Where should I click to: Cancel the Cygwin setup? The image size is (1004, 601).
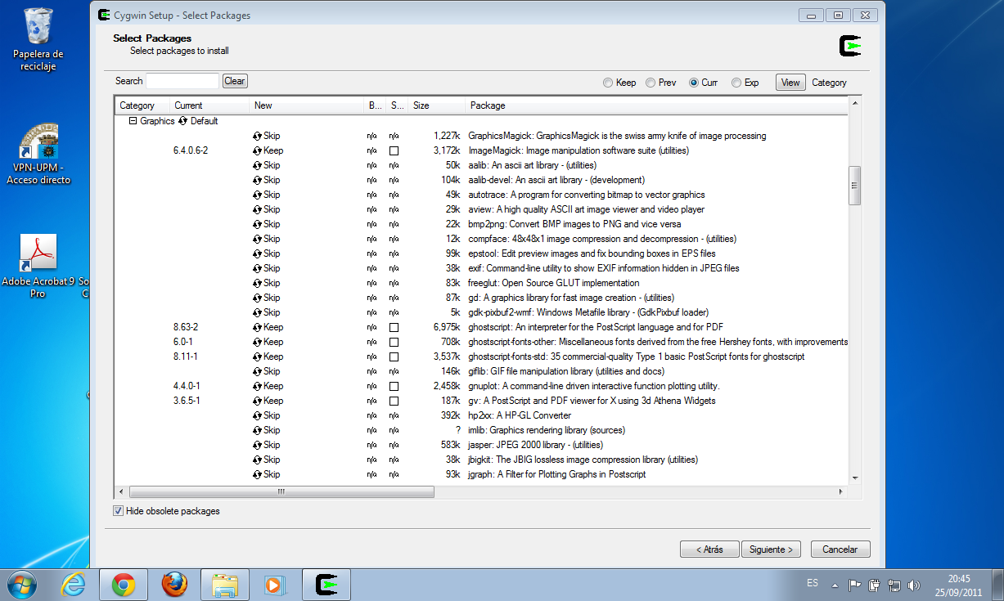coord(840,549)
